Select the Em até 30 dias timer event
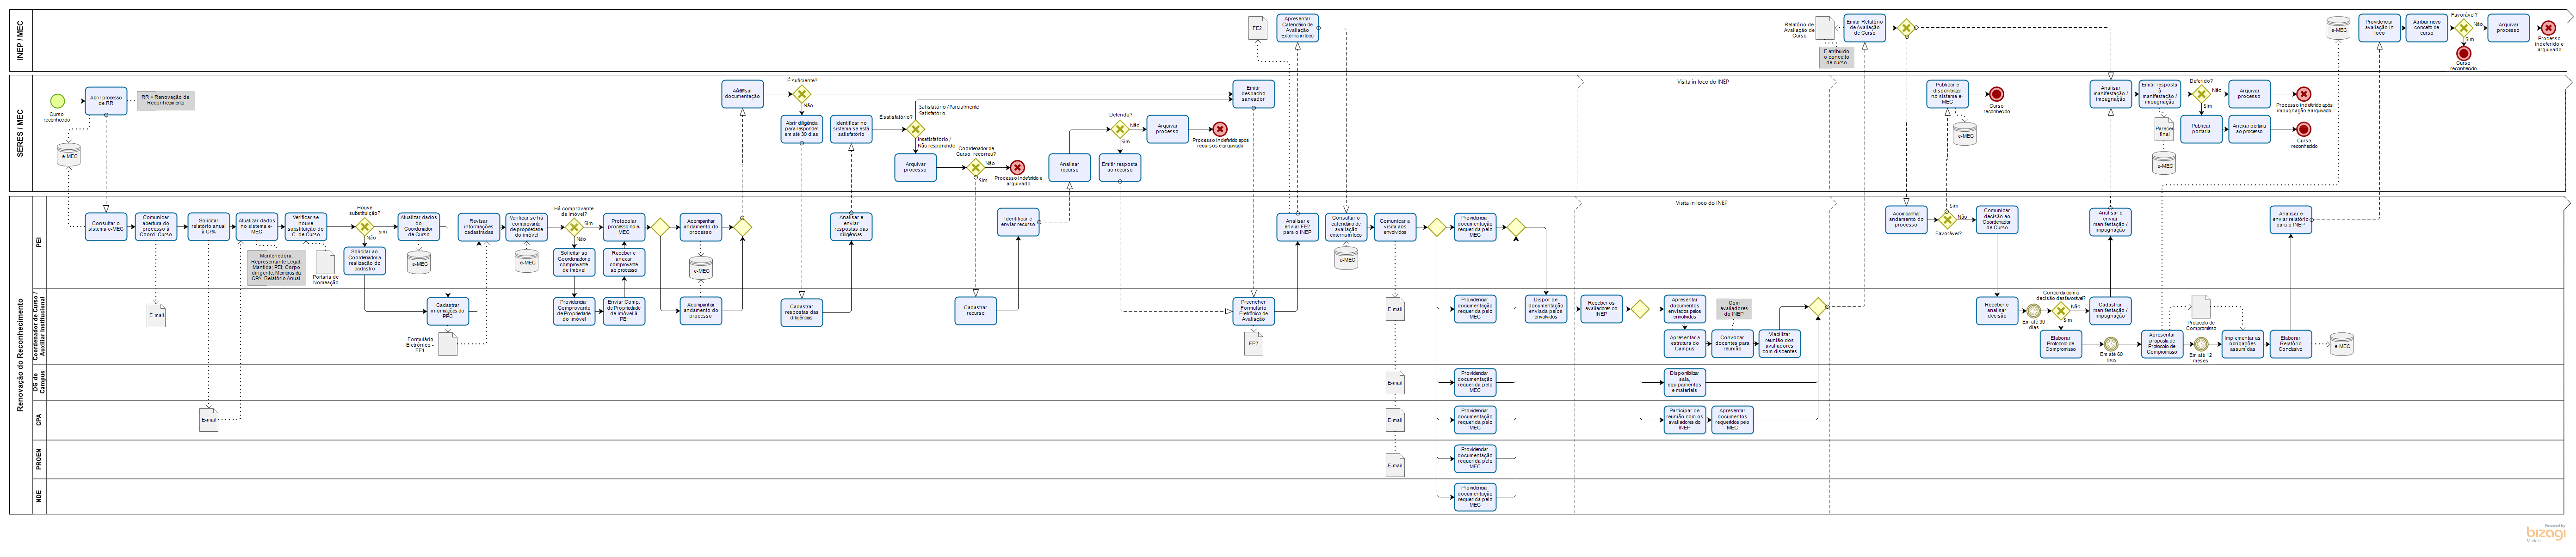The width and height of the screenshot is (2576, 557). click(x=2033, y=311)
